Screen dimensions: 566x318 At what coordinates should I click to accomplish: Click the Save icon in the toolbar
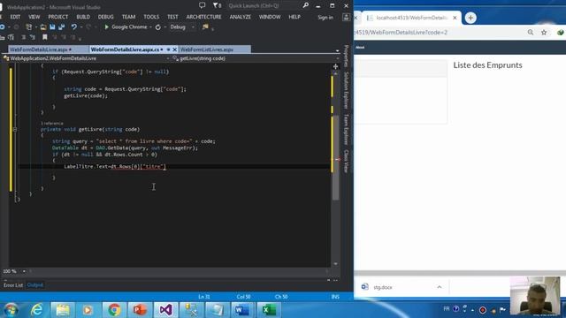[52, 27]
